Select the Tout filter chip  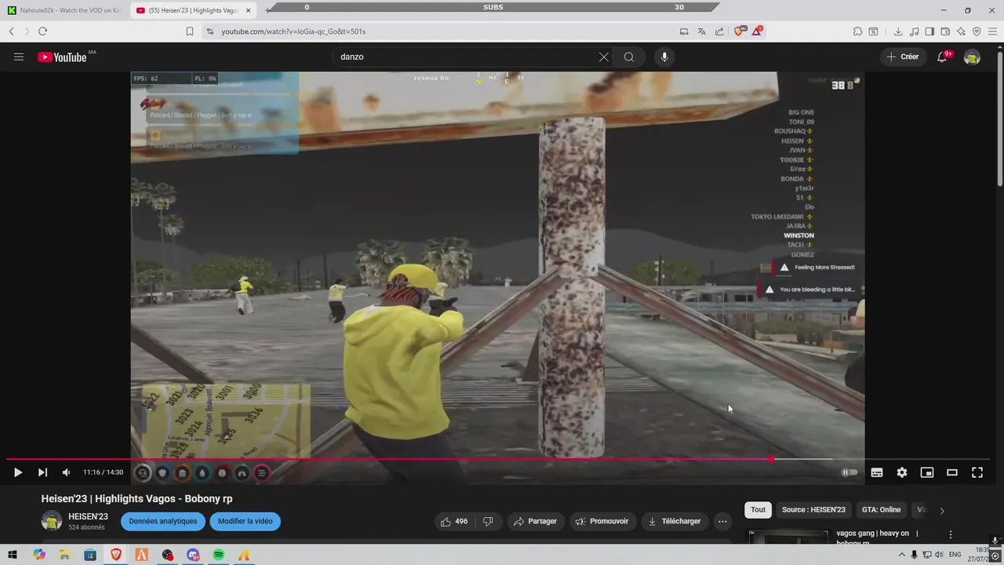[758, 509]
